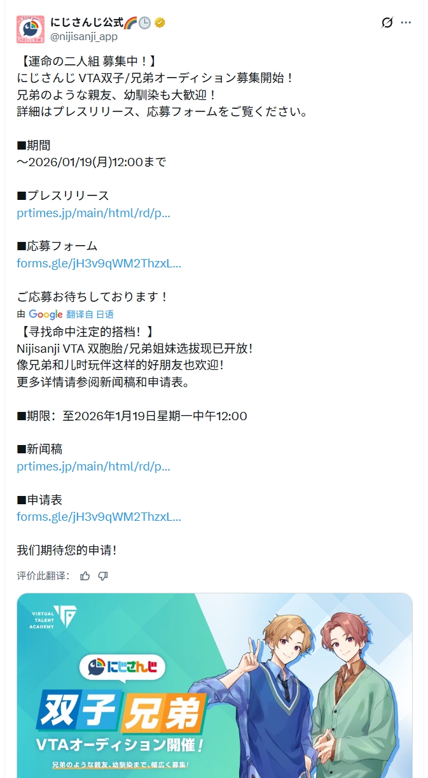Click the 评价此翻译 label

43,576
